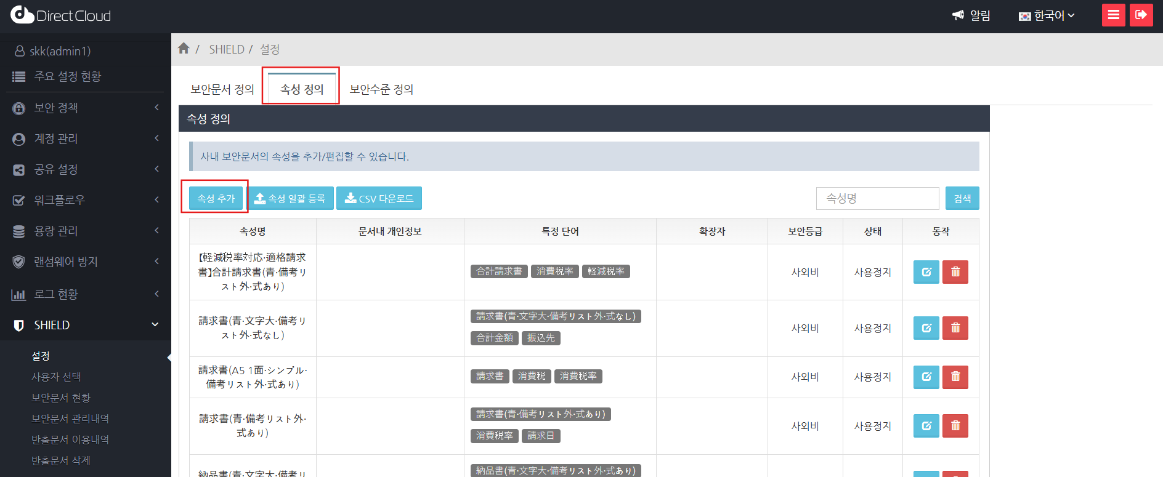Switch to the 보안문서 정의 tab
The image size is (1163, 477).
(x=222, y=89)
